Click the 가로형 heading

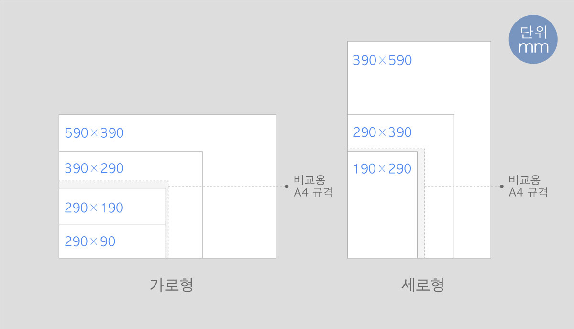click(x=171, y=285)
